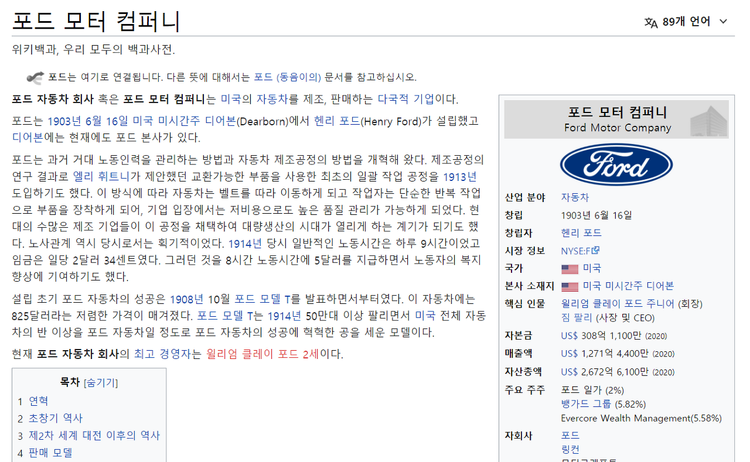
Task: Open first 포드 모델 T link after 10월
Action: [262, 299]
